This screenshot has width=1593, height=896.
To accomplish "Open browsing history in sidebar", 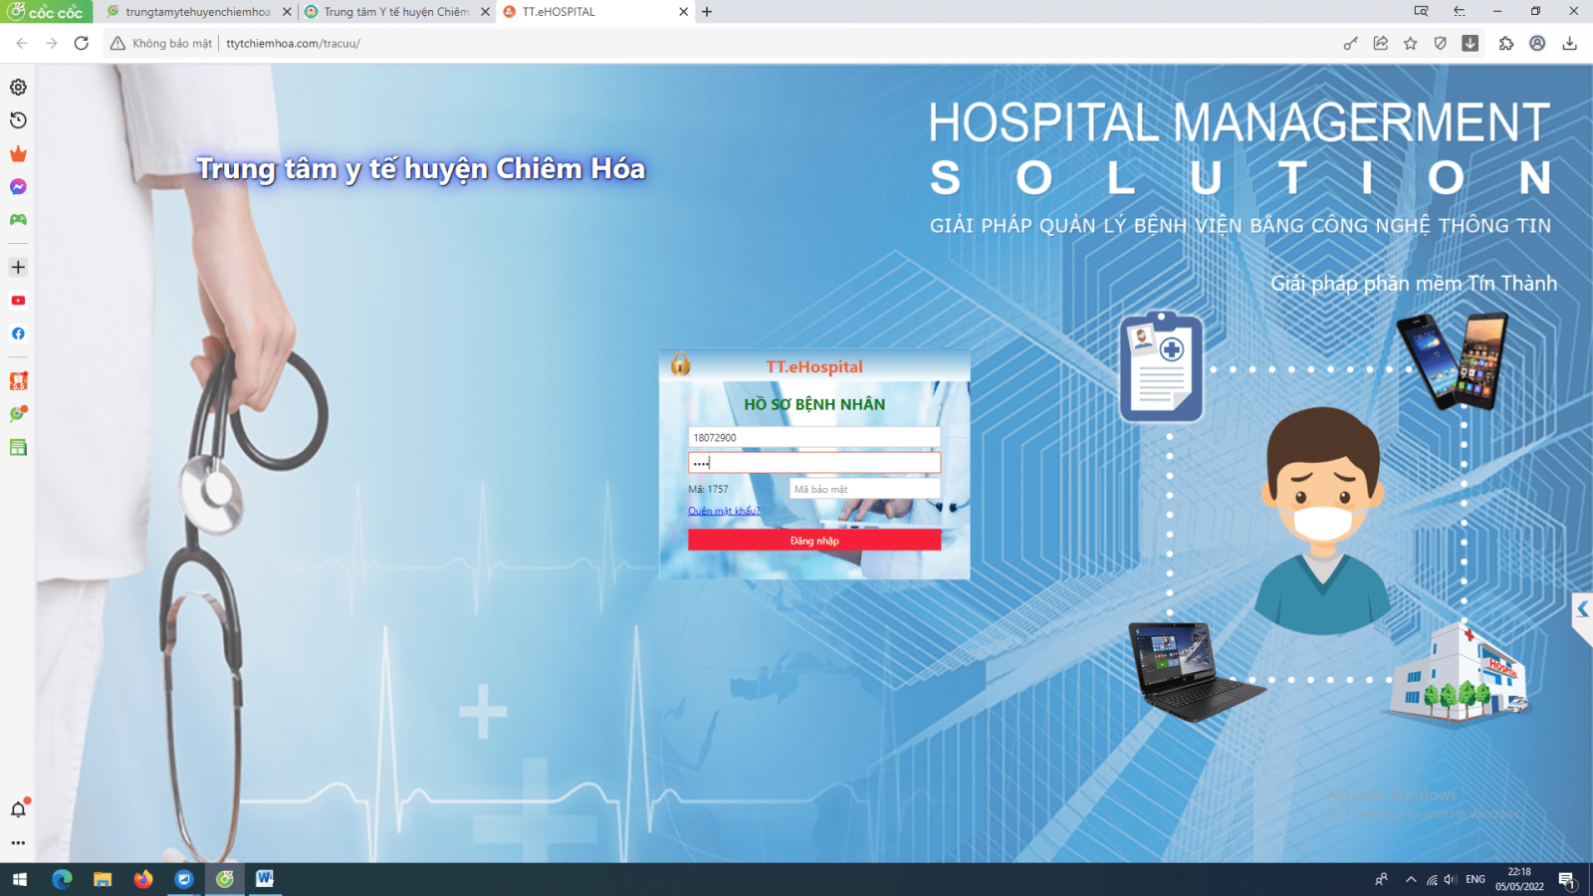I will point(18,120).
